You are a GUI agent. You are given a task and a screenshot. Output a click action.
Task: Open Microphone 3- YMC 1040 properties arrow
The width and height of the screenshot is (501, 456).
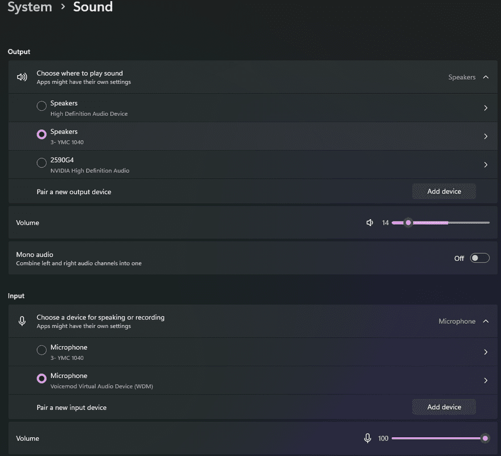coord(486,352)
